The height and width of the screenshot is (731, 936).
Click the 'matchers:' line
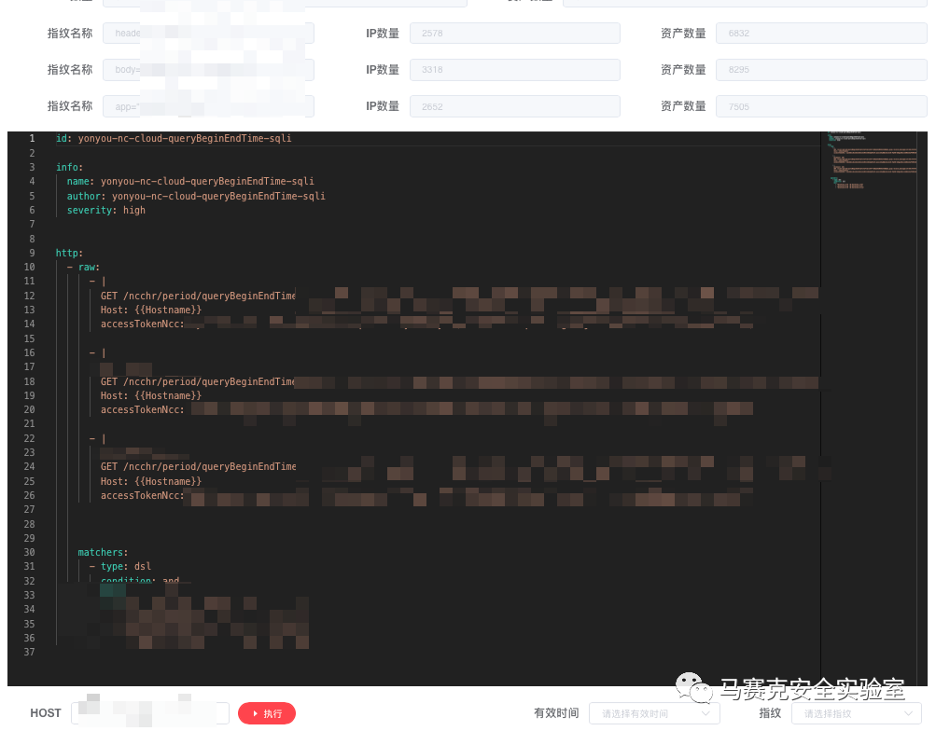pyautogui.click(x=103, y=553)
